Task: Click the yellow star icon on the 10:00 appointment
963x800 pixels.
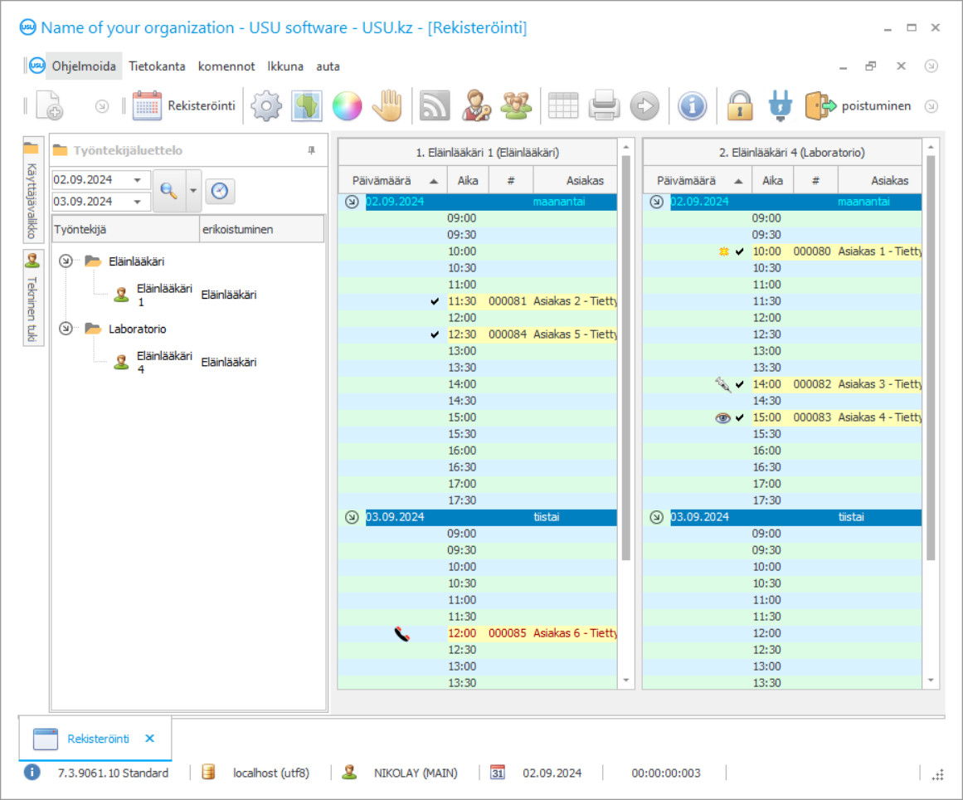Action: point(724,251)
